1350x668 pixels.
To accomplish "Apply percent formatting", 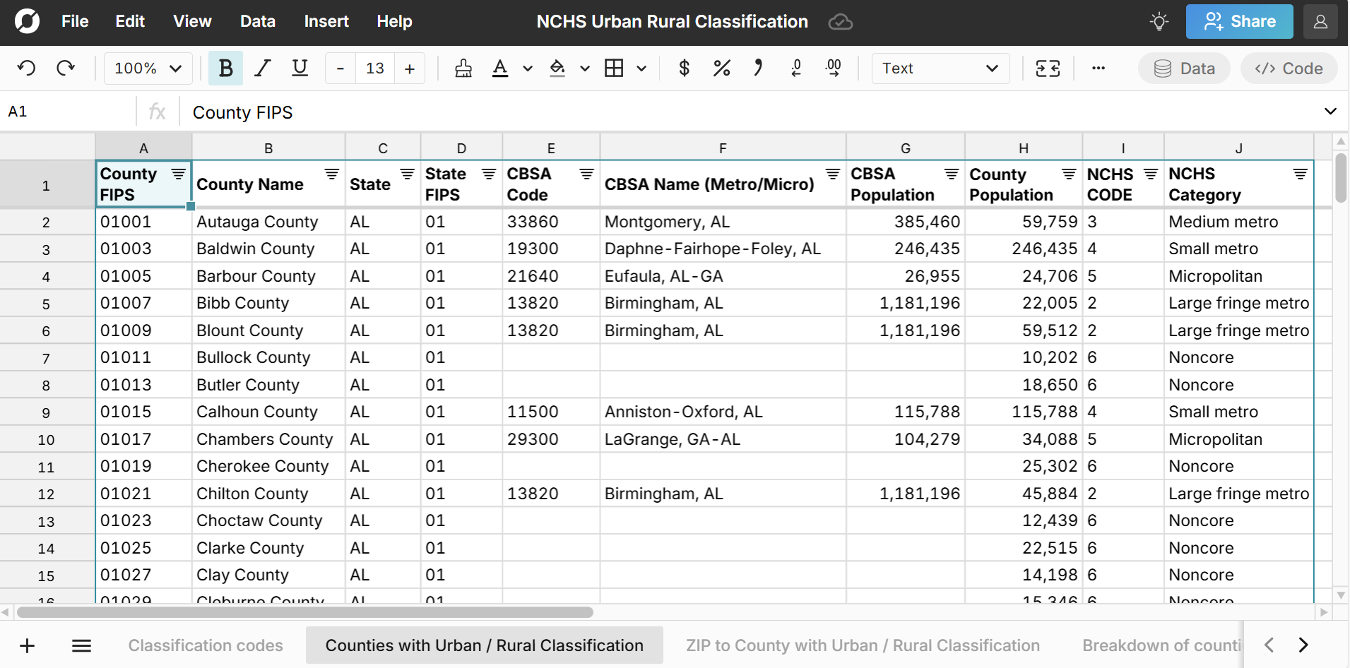I will (721, 68).
